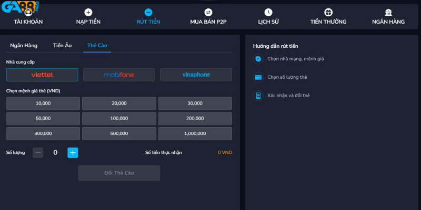
Task: Open the RÚT TIỀN menu label
Action: pyautogui.click(x=148, y=22)
